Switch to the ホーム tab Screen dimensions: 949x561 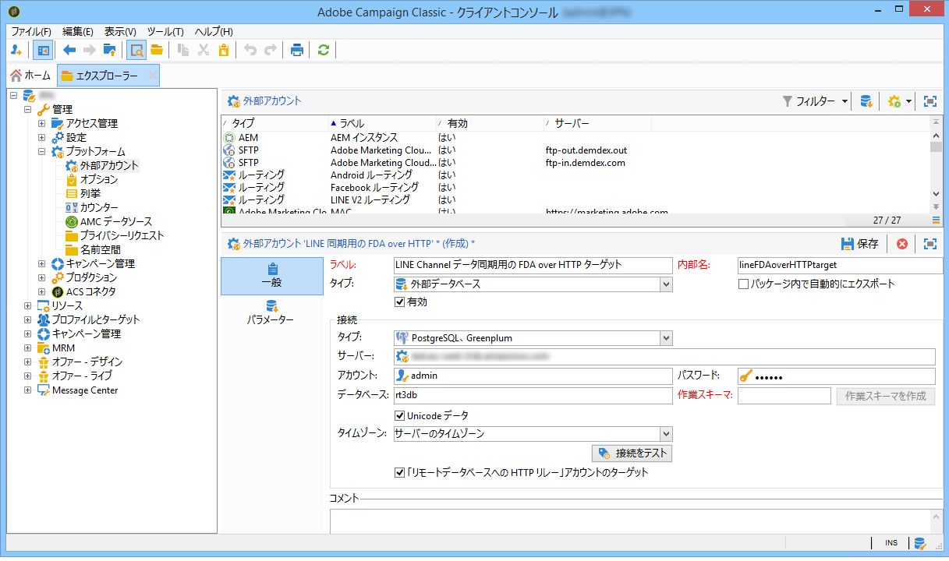(x=31, y=76)
